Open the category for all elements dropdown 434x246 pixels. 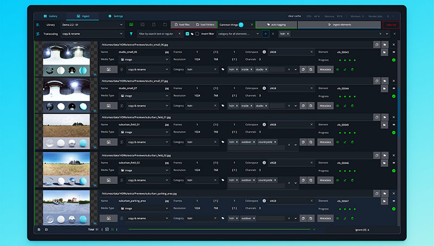(238, 34)
